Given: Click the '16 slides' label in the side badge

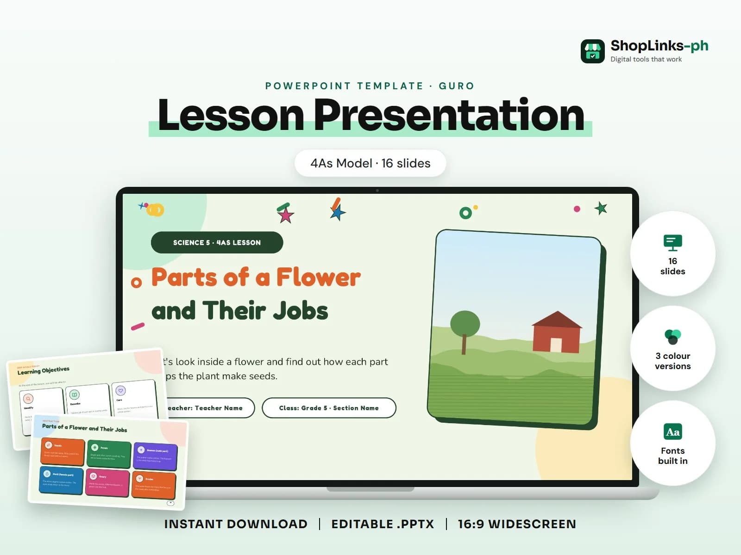Looking at the screenshot, I should 672,266.
